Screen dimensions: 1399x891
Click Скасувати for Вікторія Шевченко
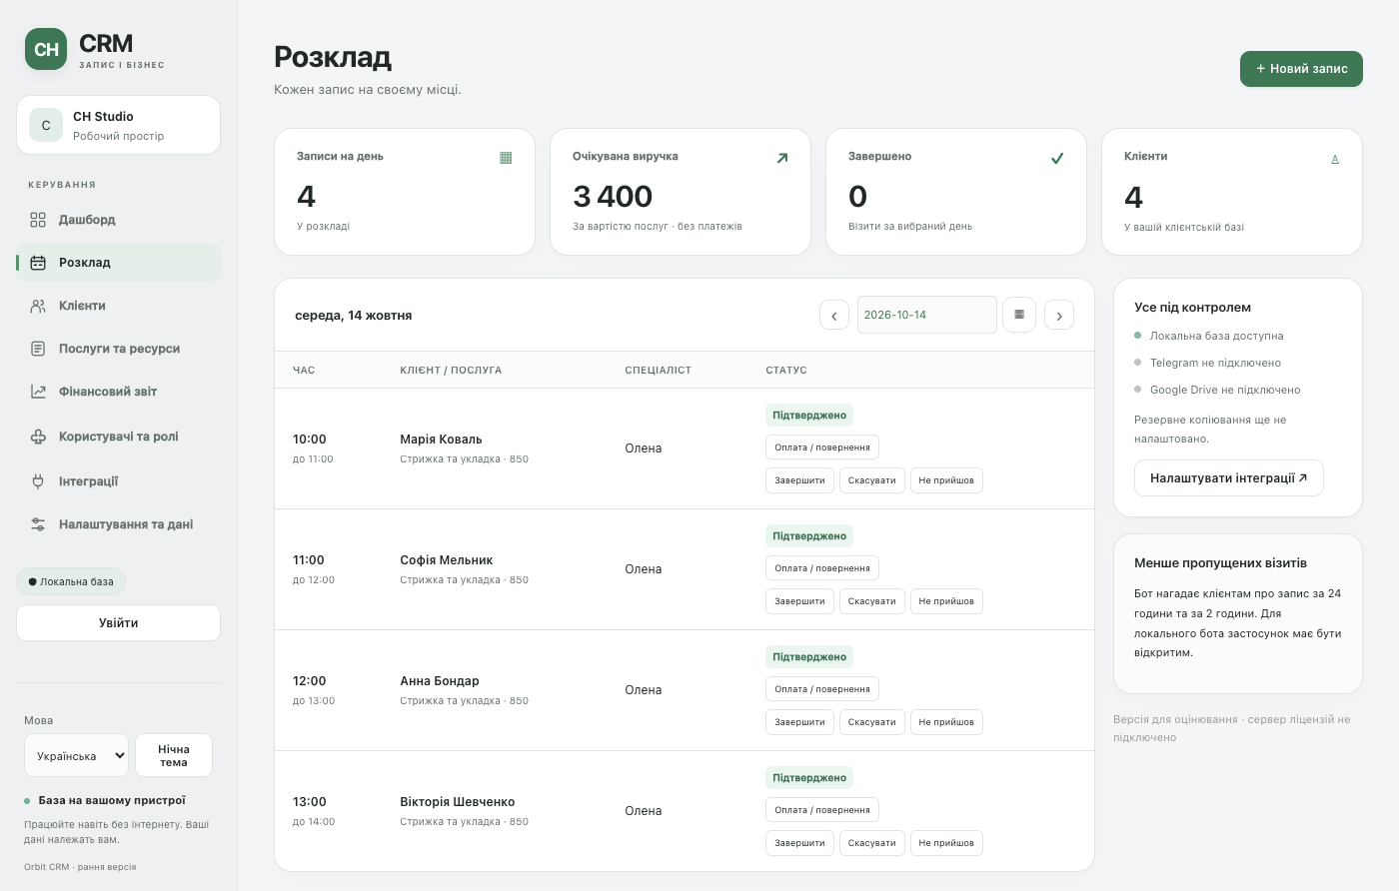[872, 843]
